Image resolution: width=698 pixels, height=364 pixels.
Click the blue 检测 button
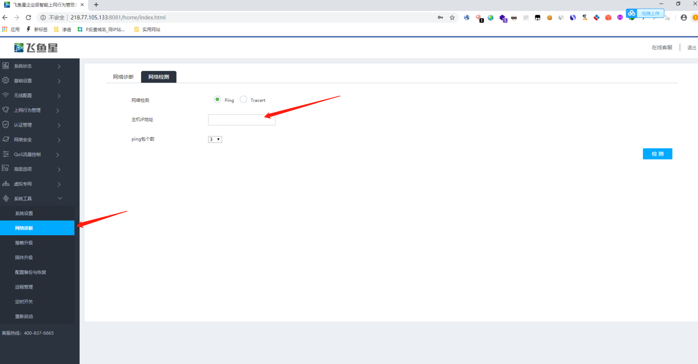coord(657,154)
